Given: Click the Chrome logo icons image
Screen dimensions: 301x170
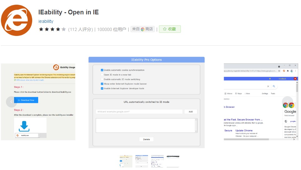Looking at the screenshot, I should (x=288, y=105).
